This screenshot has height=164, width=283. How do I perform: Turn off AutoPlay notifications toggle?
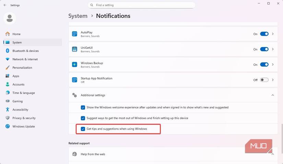click(x=264, y=34)
